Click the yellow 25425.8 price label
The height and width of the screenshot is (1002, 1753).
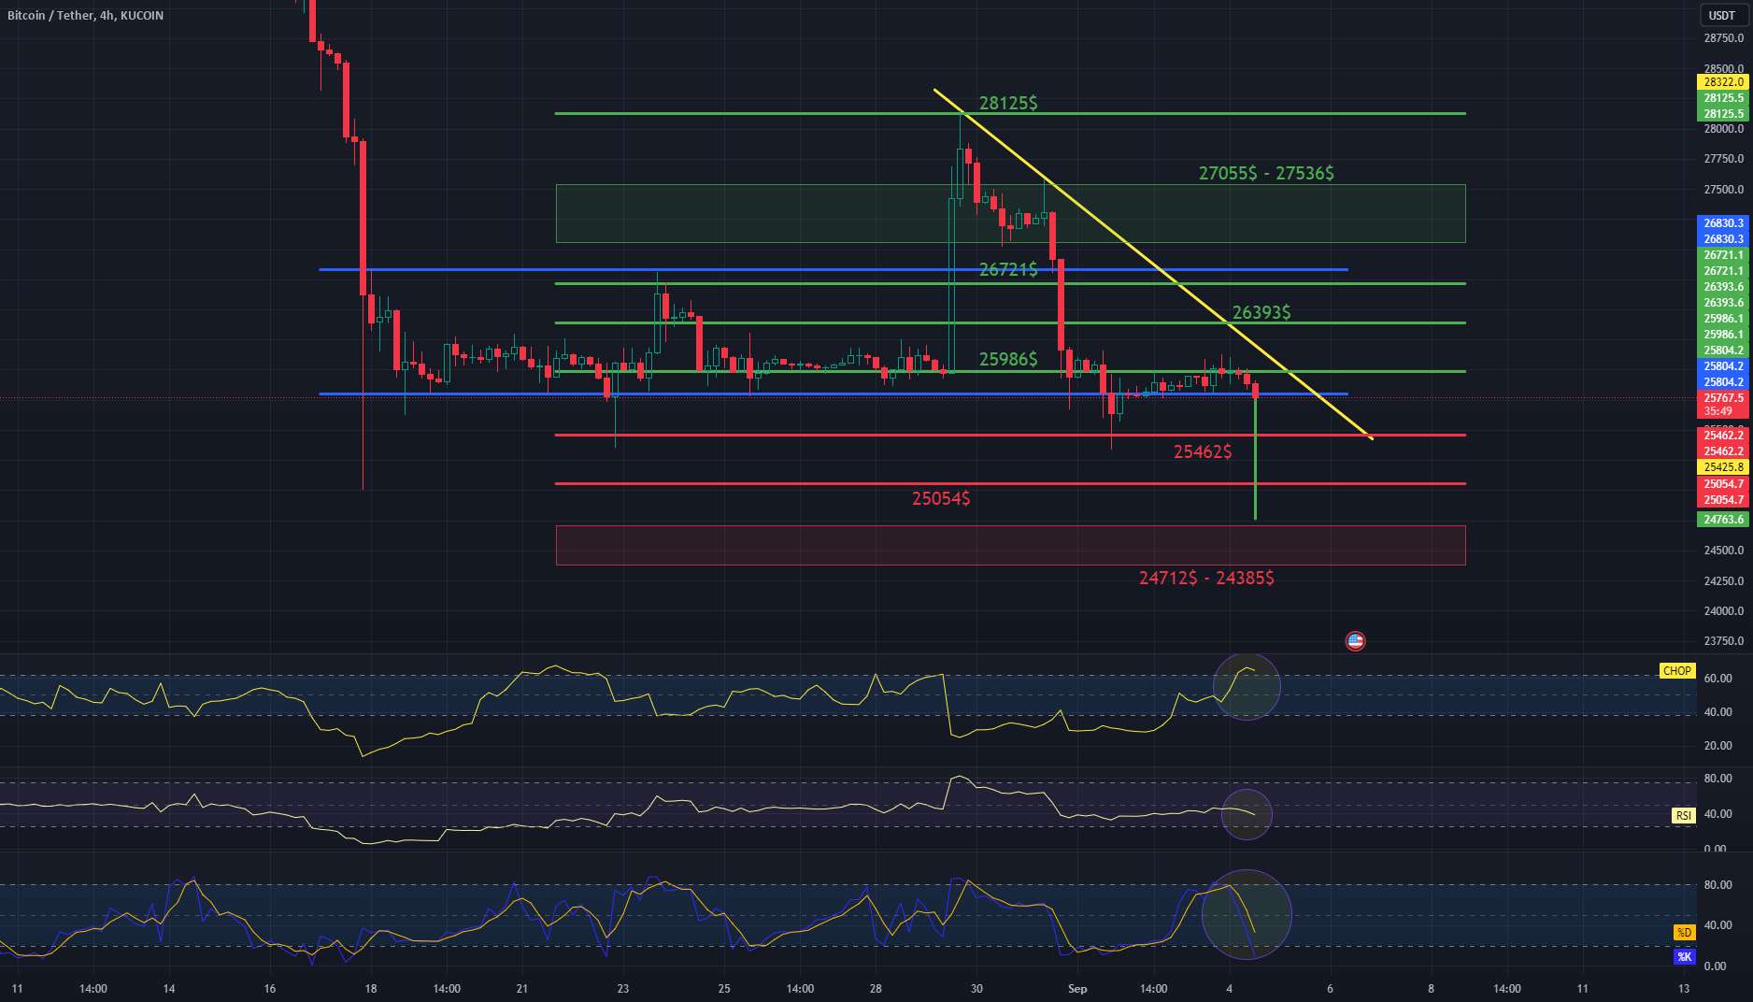coord(1724,467)
